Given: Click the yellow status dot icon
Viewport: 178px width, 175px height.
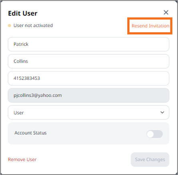Looking at the screenshot, I should coord(10,26).
